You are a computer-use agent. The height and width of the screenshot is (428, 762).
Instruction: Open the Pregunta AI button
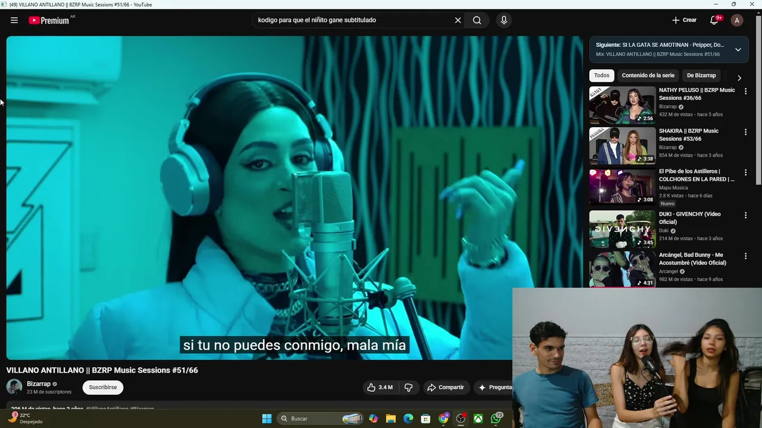[x=494, y=387]
